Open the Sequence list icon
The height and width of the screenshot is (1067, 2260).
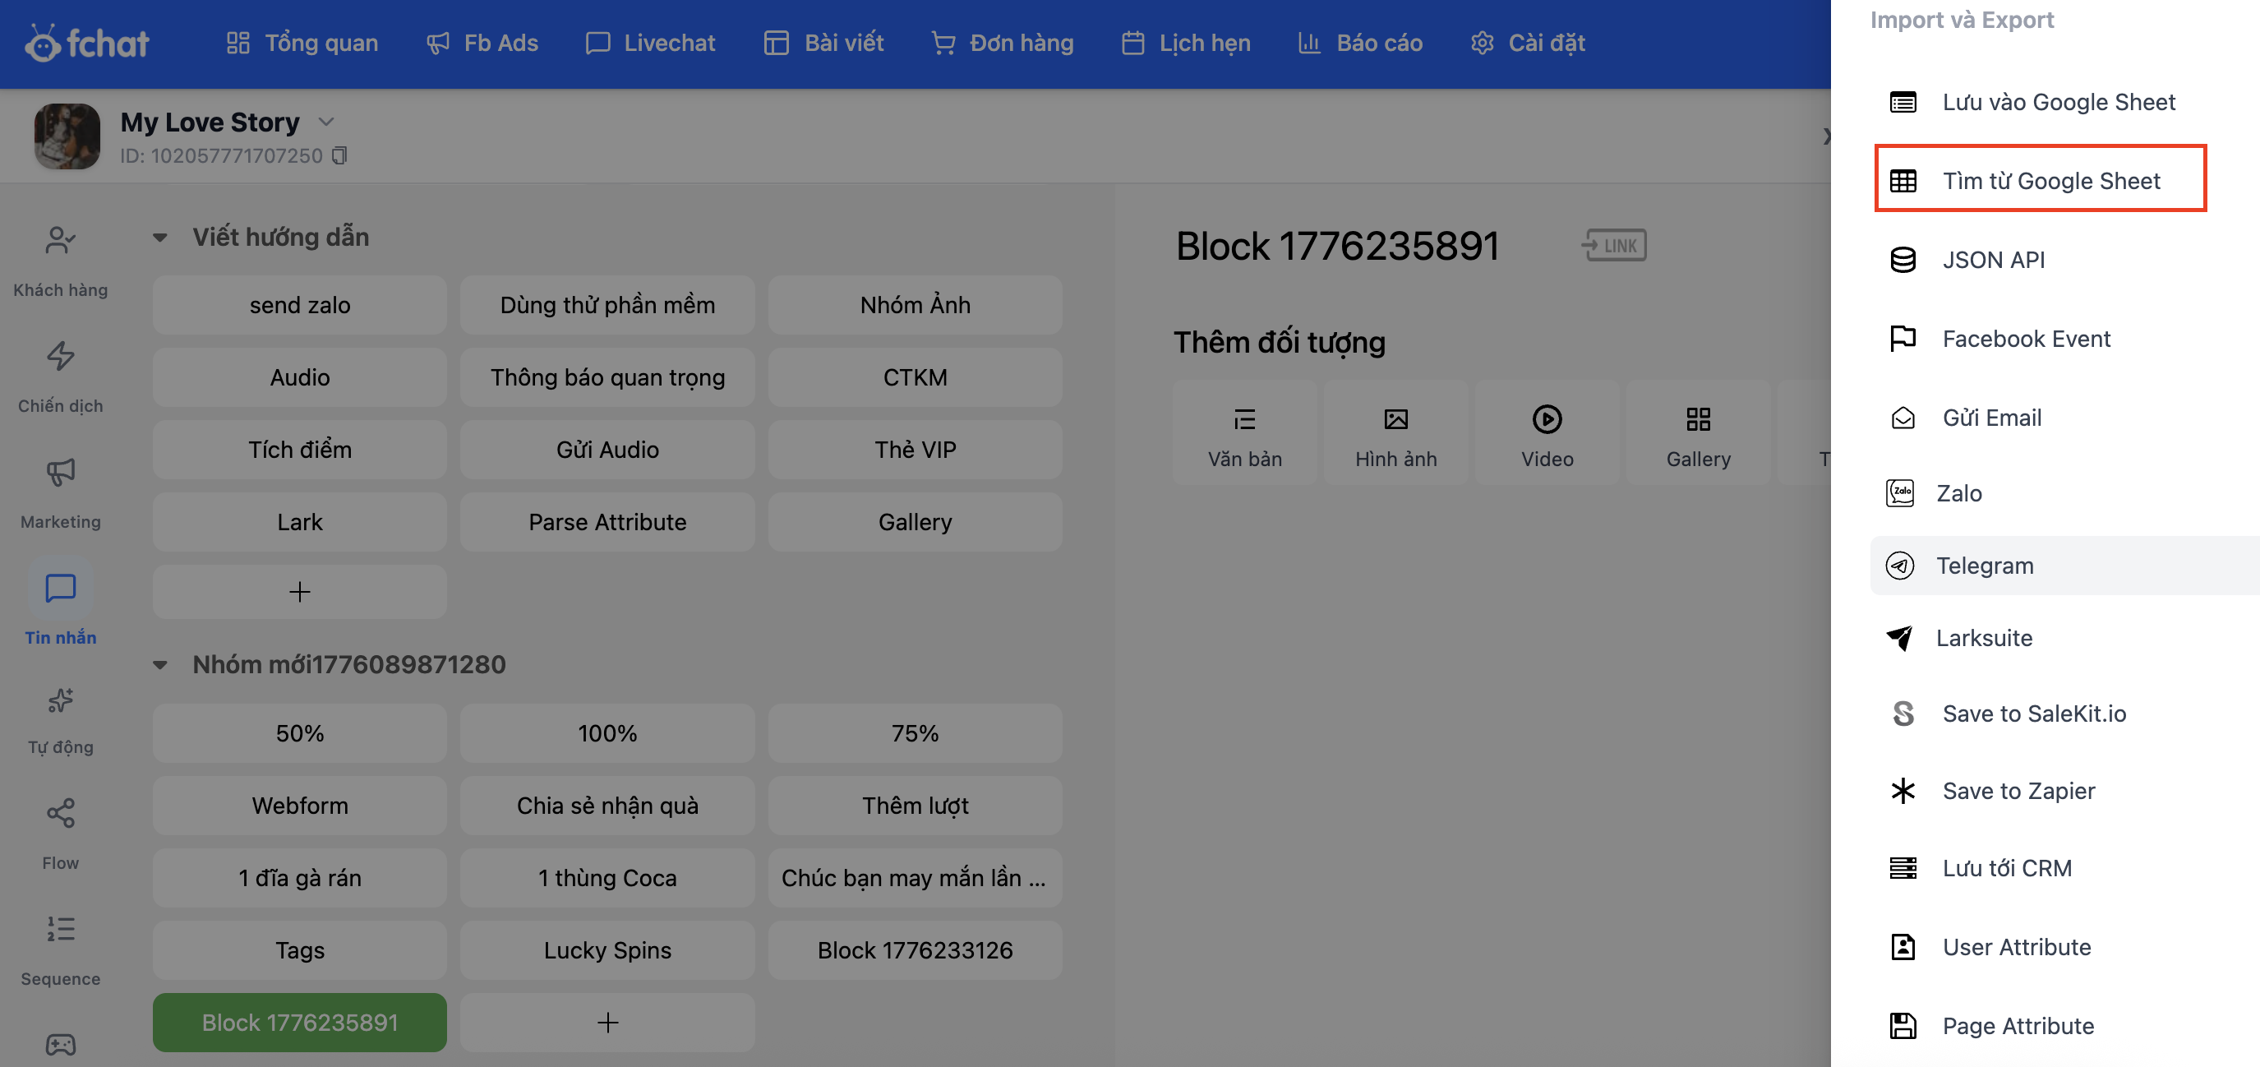[x=60, y=929]
